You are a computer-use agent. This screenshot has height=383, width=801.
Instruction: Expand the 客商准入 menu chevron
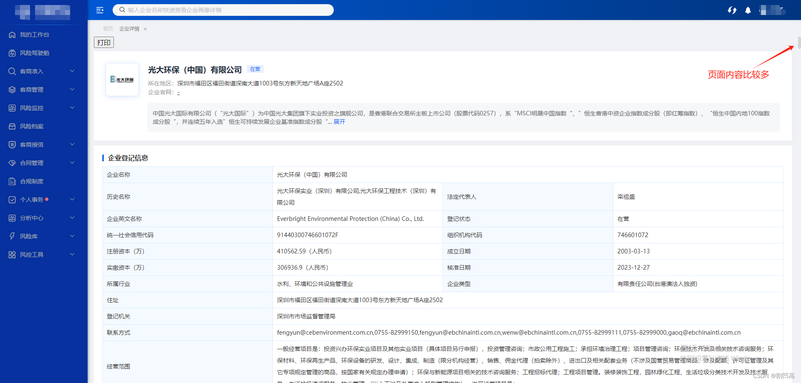pyautogui.click(x=72, y=71)
